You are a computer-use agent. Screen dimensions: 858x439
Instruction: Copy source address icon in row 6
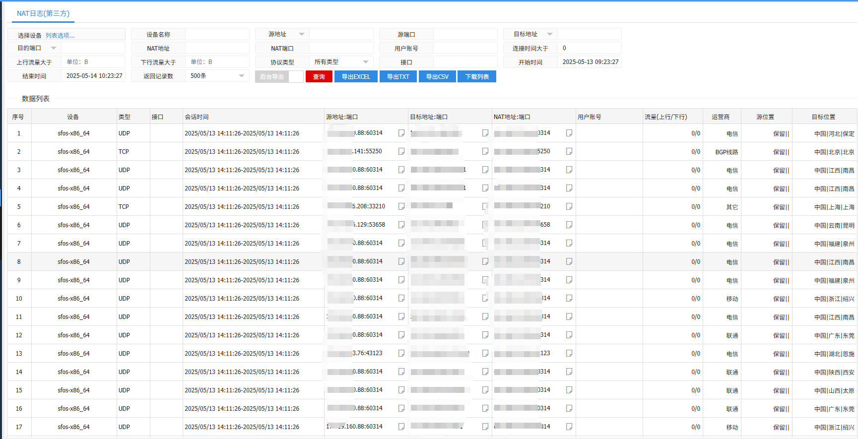tap(401, 225)
